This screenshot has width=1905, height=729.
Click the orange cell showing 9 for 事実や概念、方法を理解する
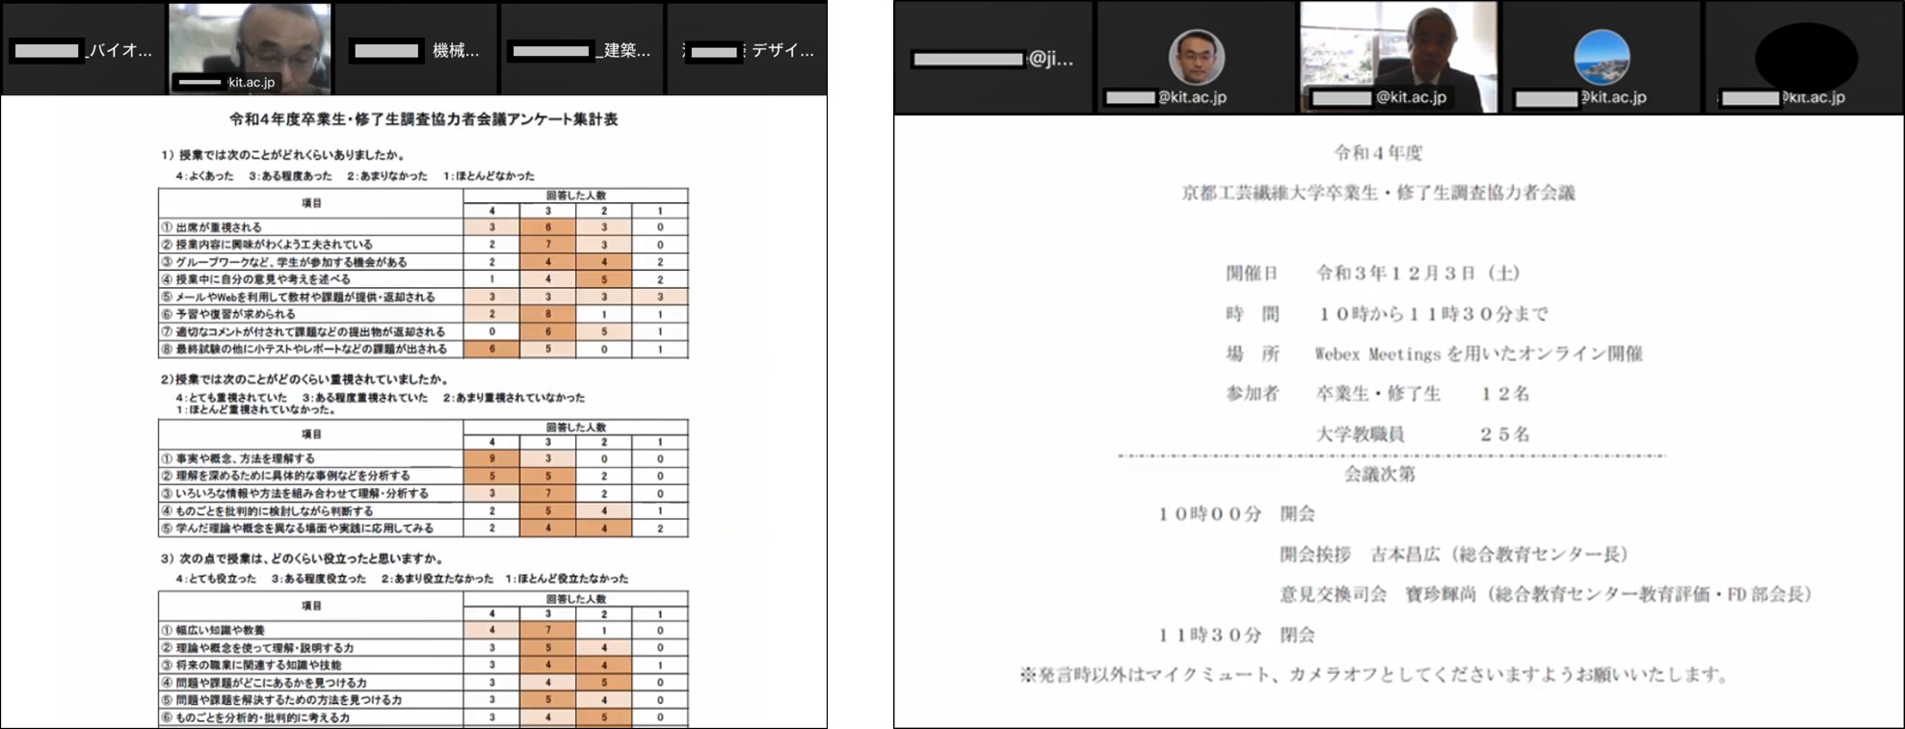click(491, 458)
